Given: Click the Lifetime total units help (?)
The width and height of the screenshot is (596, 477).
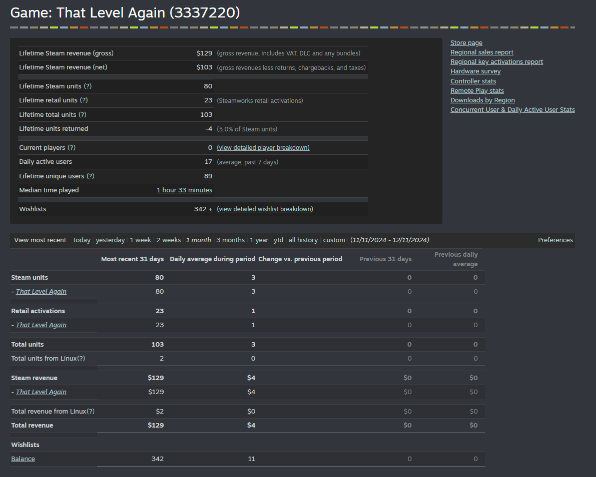Looking at the screenshot, I should [x=83, y=114].
